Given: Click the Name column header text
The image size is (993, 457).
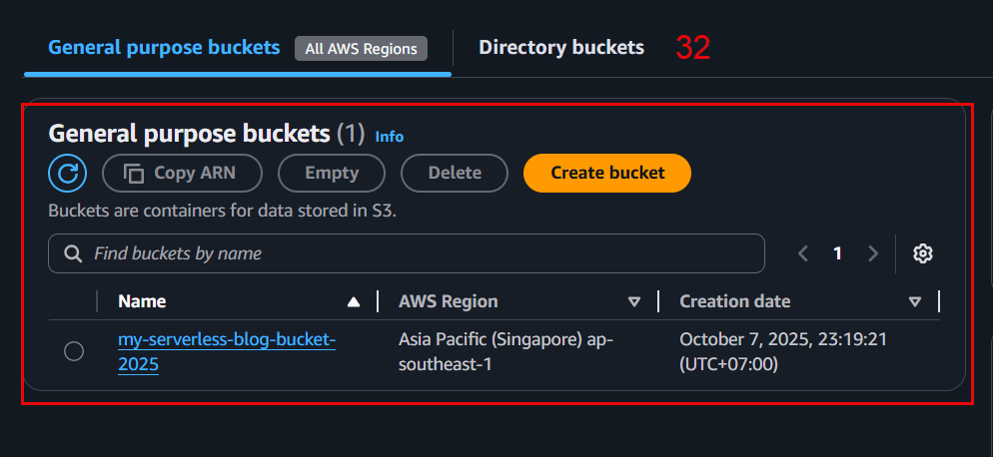Looking at the screenshot, I should point(143,301).
